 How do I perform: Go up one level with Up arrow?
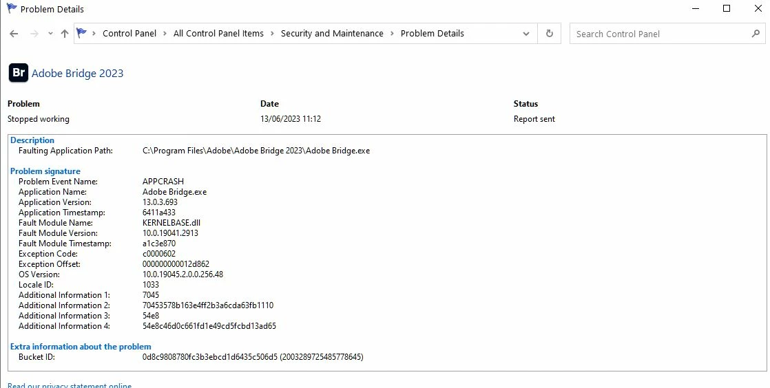(64, 34)
